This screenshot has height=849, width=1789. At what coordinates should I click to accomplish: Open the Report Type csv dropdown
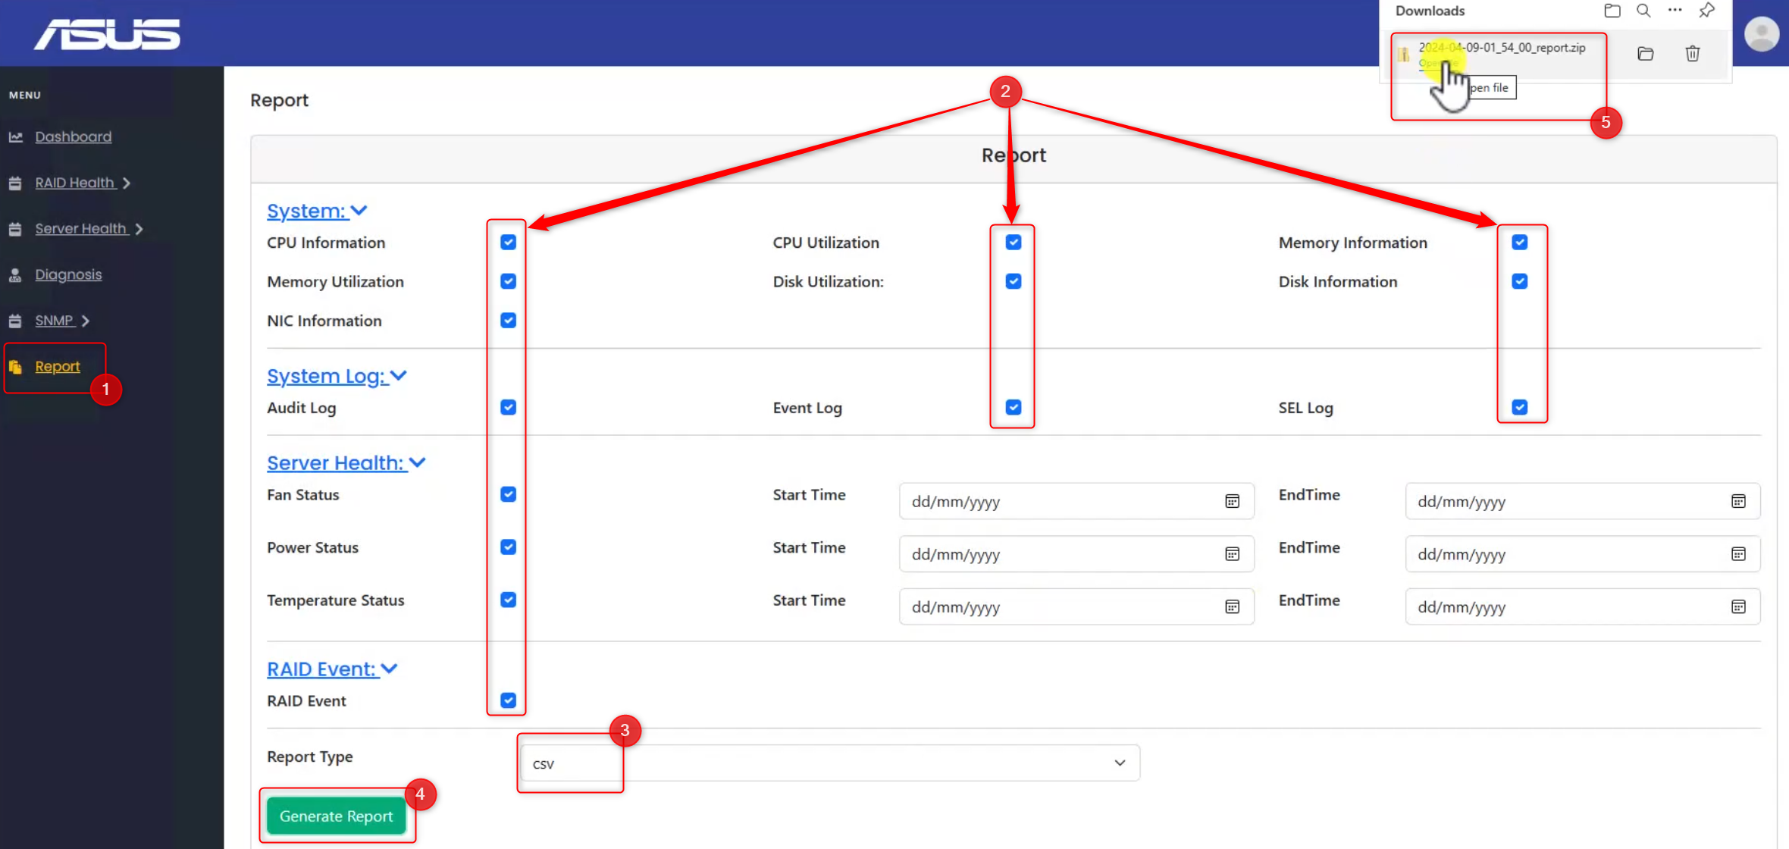pos(829,763)
